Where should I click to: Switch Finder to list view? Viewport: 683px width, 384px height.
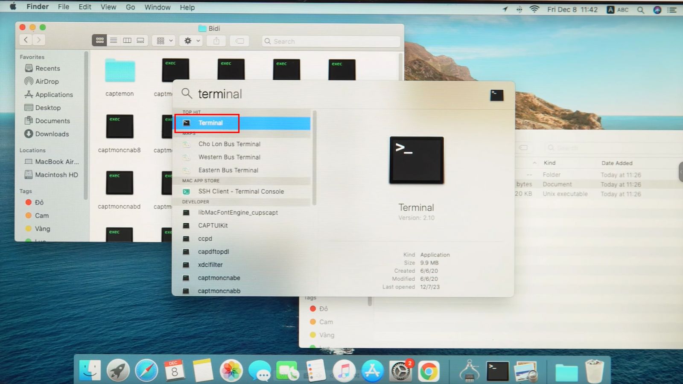pos(113,41)
